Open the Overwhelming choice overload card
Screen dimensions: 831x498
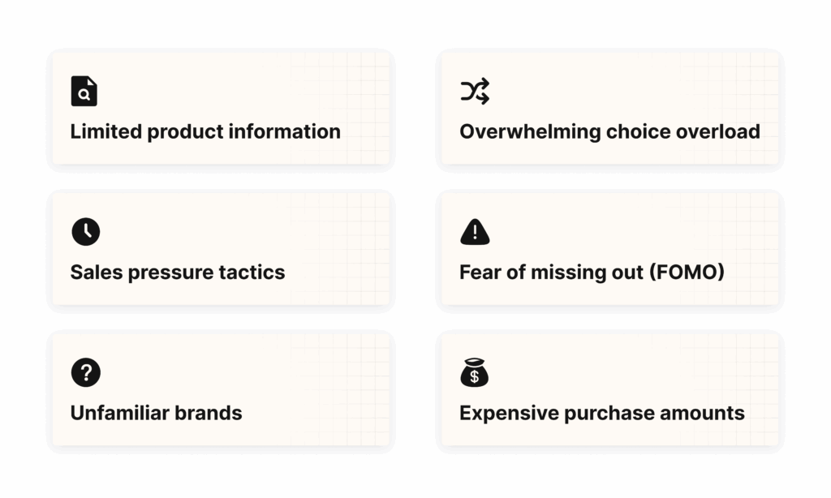(610, 109)
